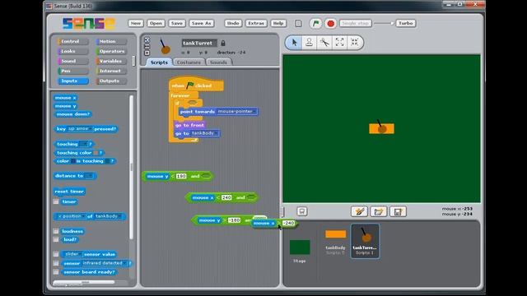
Task: Select the stamp duplicate tool
Action: pyautogui.click(x=310, y=43)
